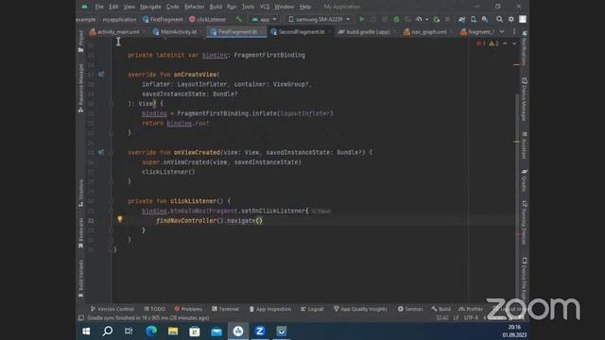Open the Structure sidebar panel
Screen dimensions: 605x340
click(x=80, y=193)
